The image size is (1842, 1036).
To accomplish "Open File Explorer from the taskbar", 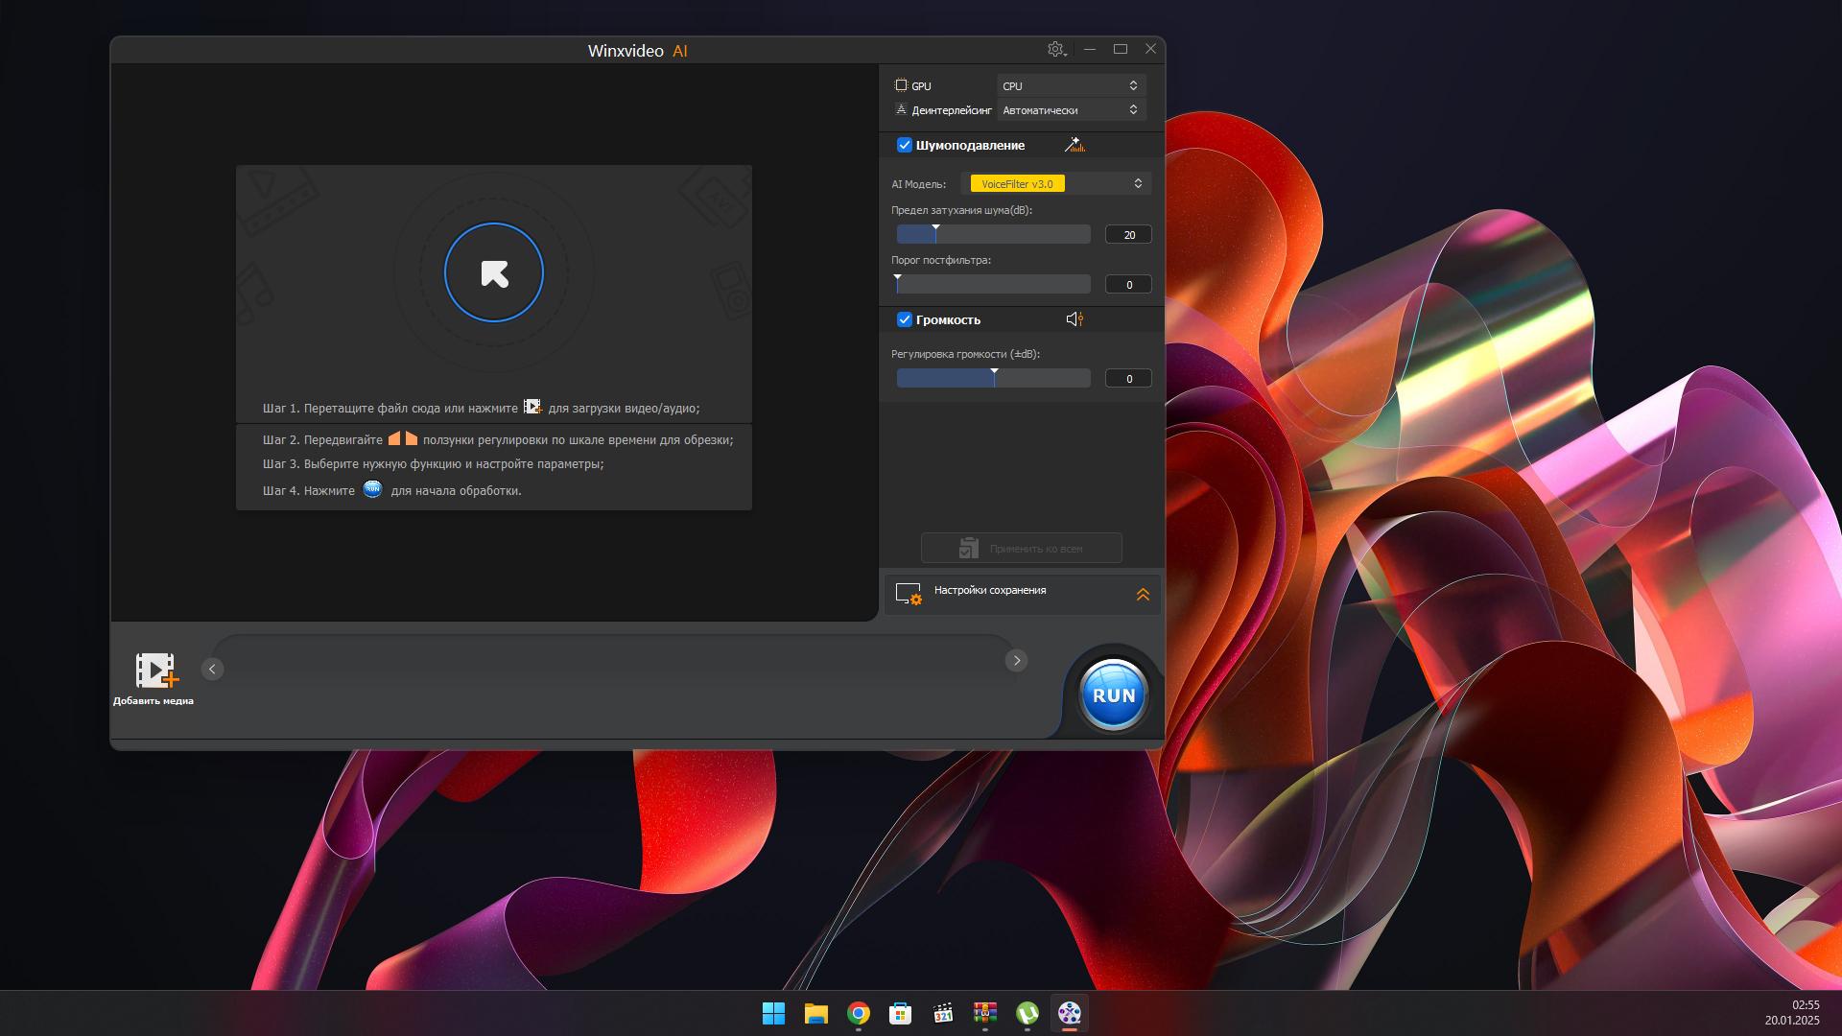I will pos(816,1013).
